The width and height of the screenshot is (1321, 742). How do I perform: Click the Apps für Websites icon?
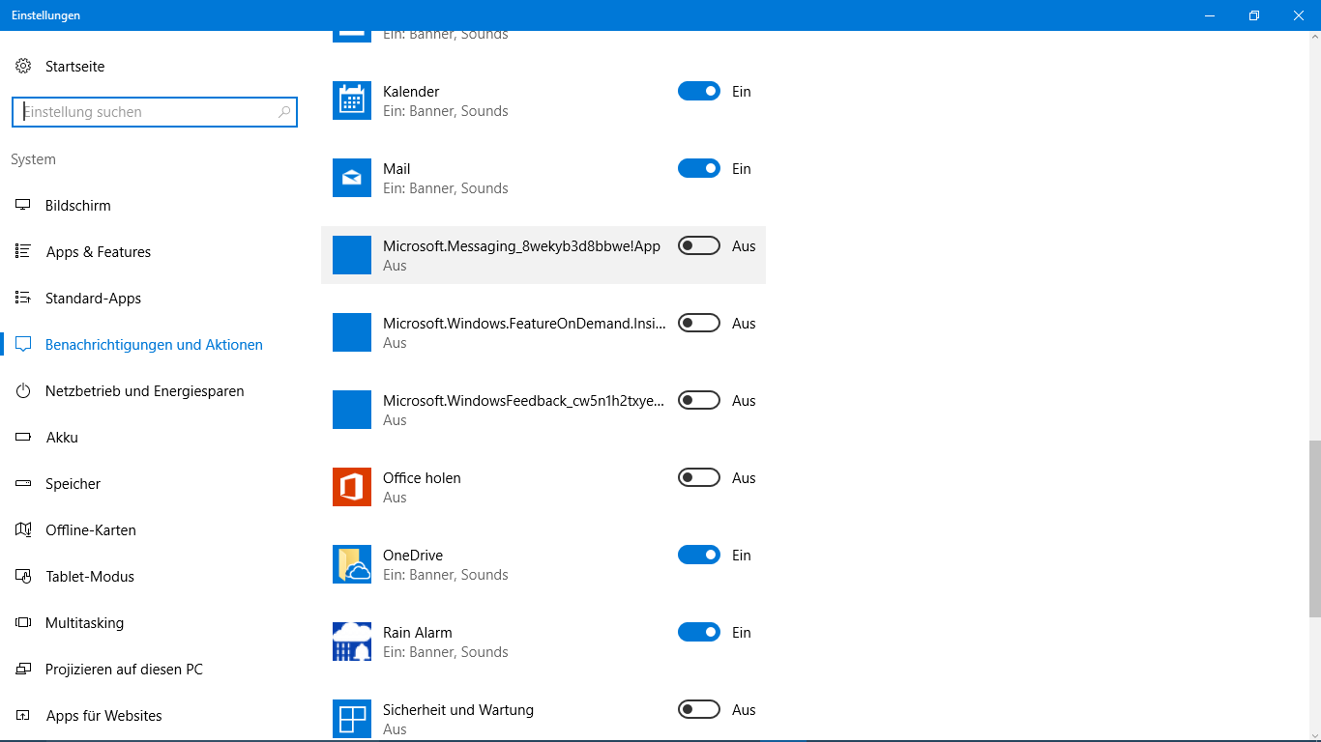[23, 715]
